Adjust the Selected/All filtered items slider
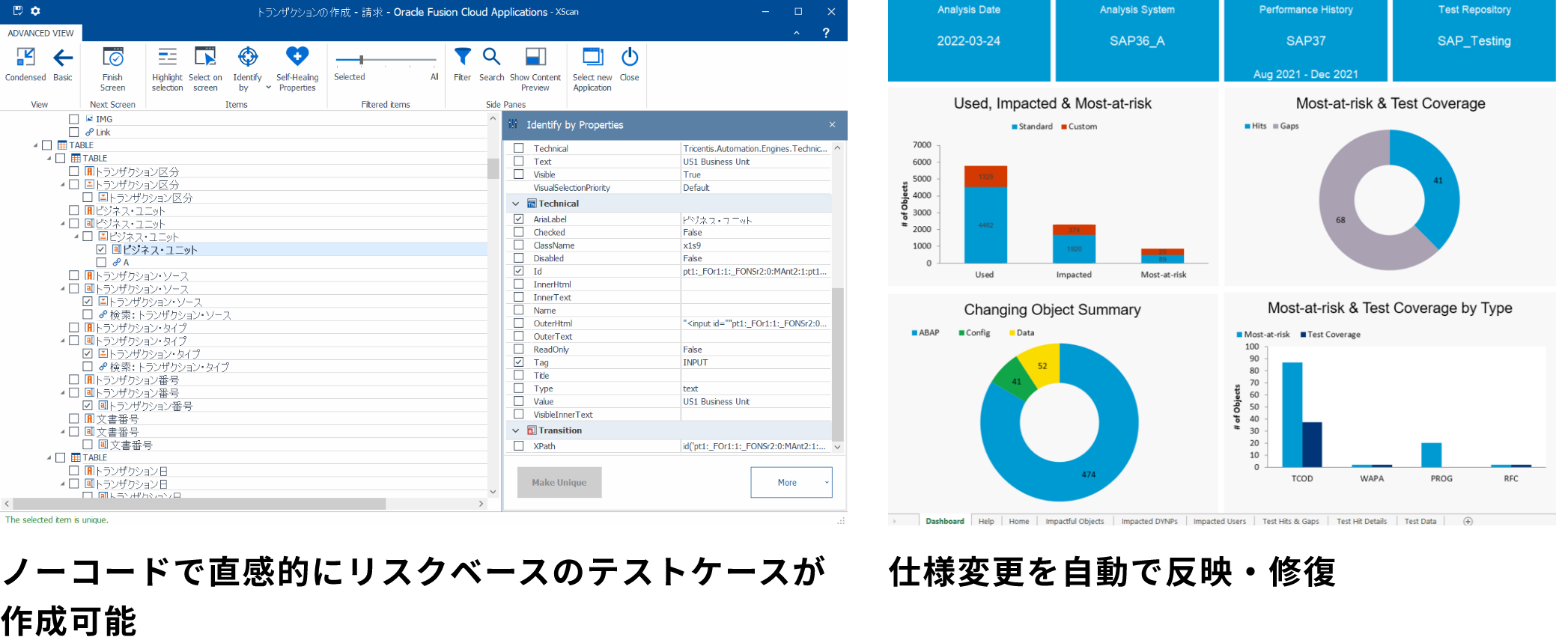 pos(361,59)
